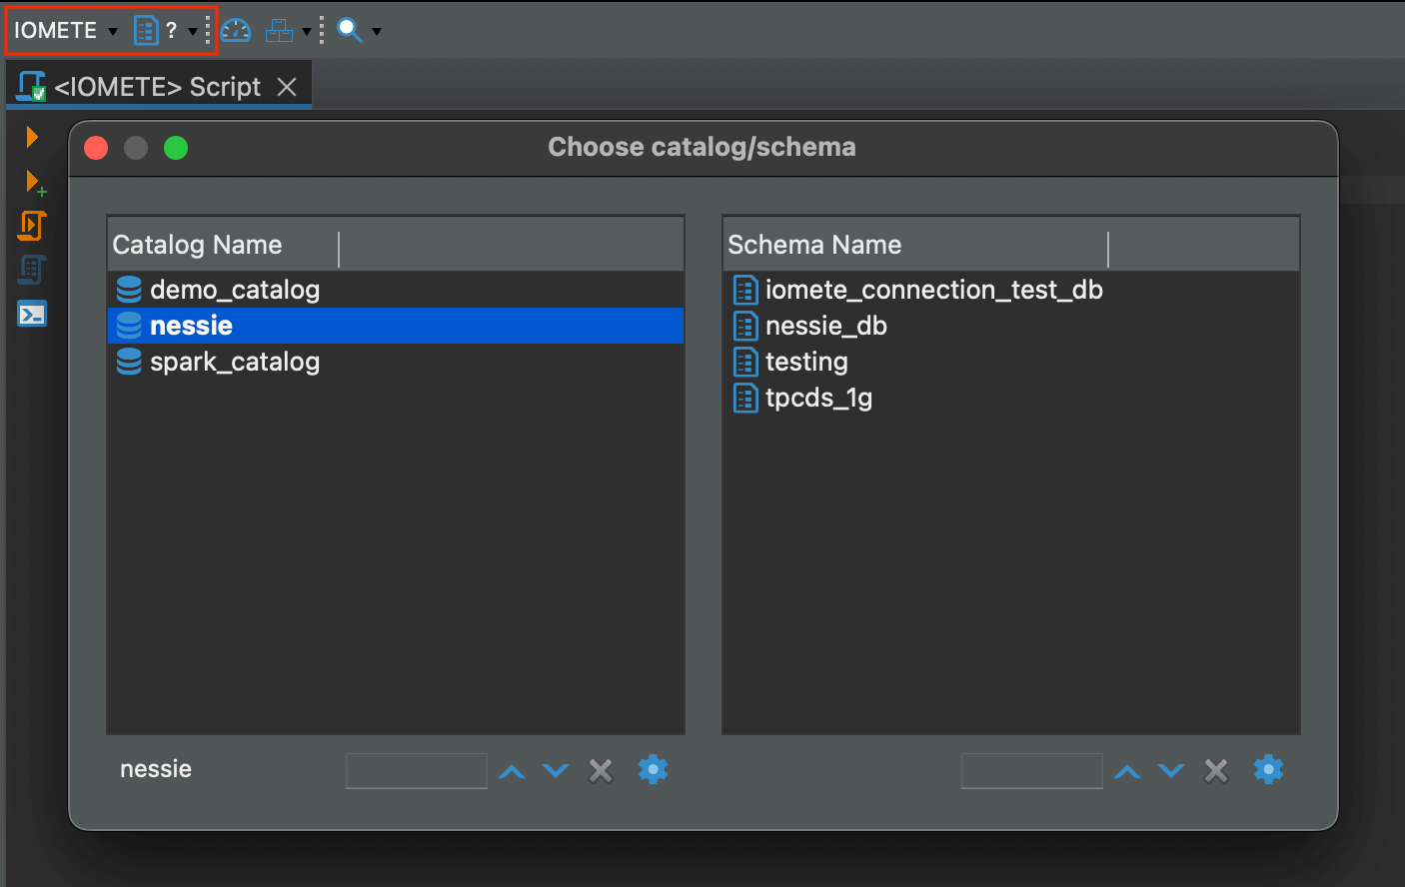Close the Choose catalog/schema dialog
Image resolution: width=1405 pixels, height=887 pixels.
tap(96, 148)
